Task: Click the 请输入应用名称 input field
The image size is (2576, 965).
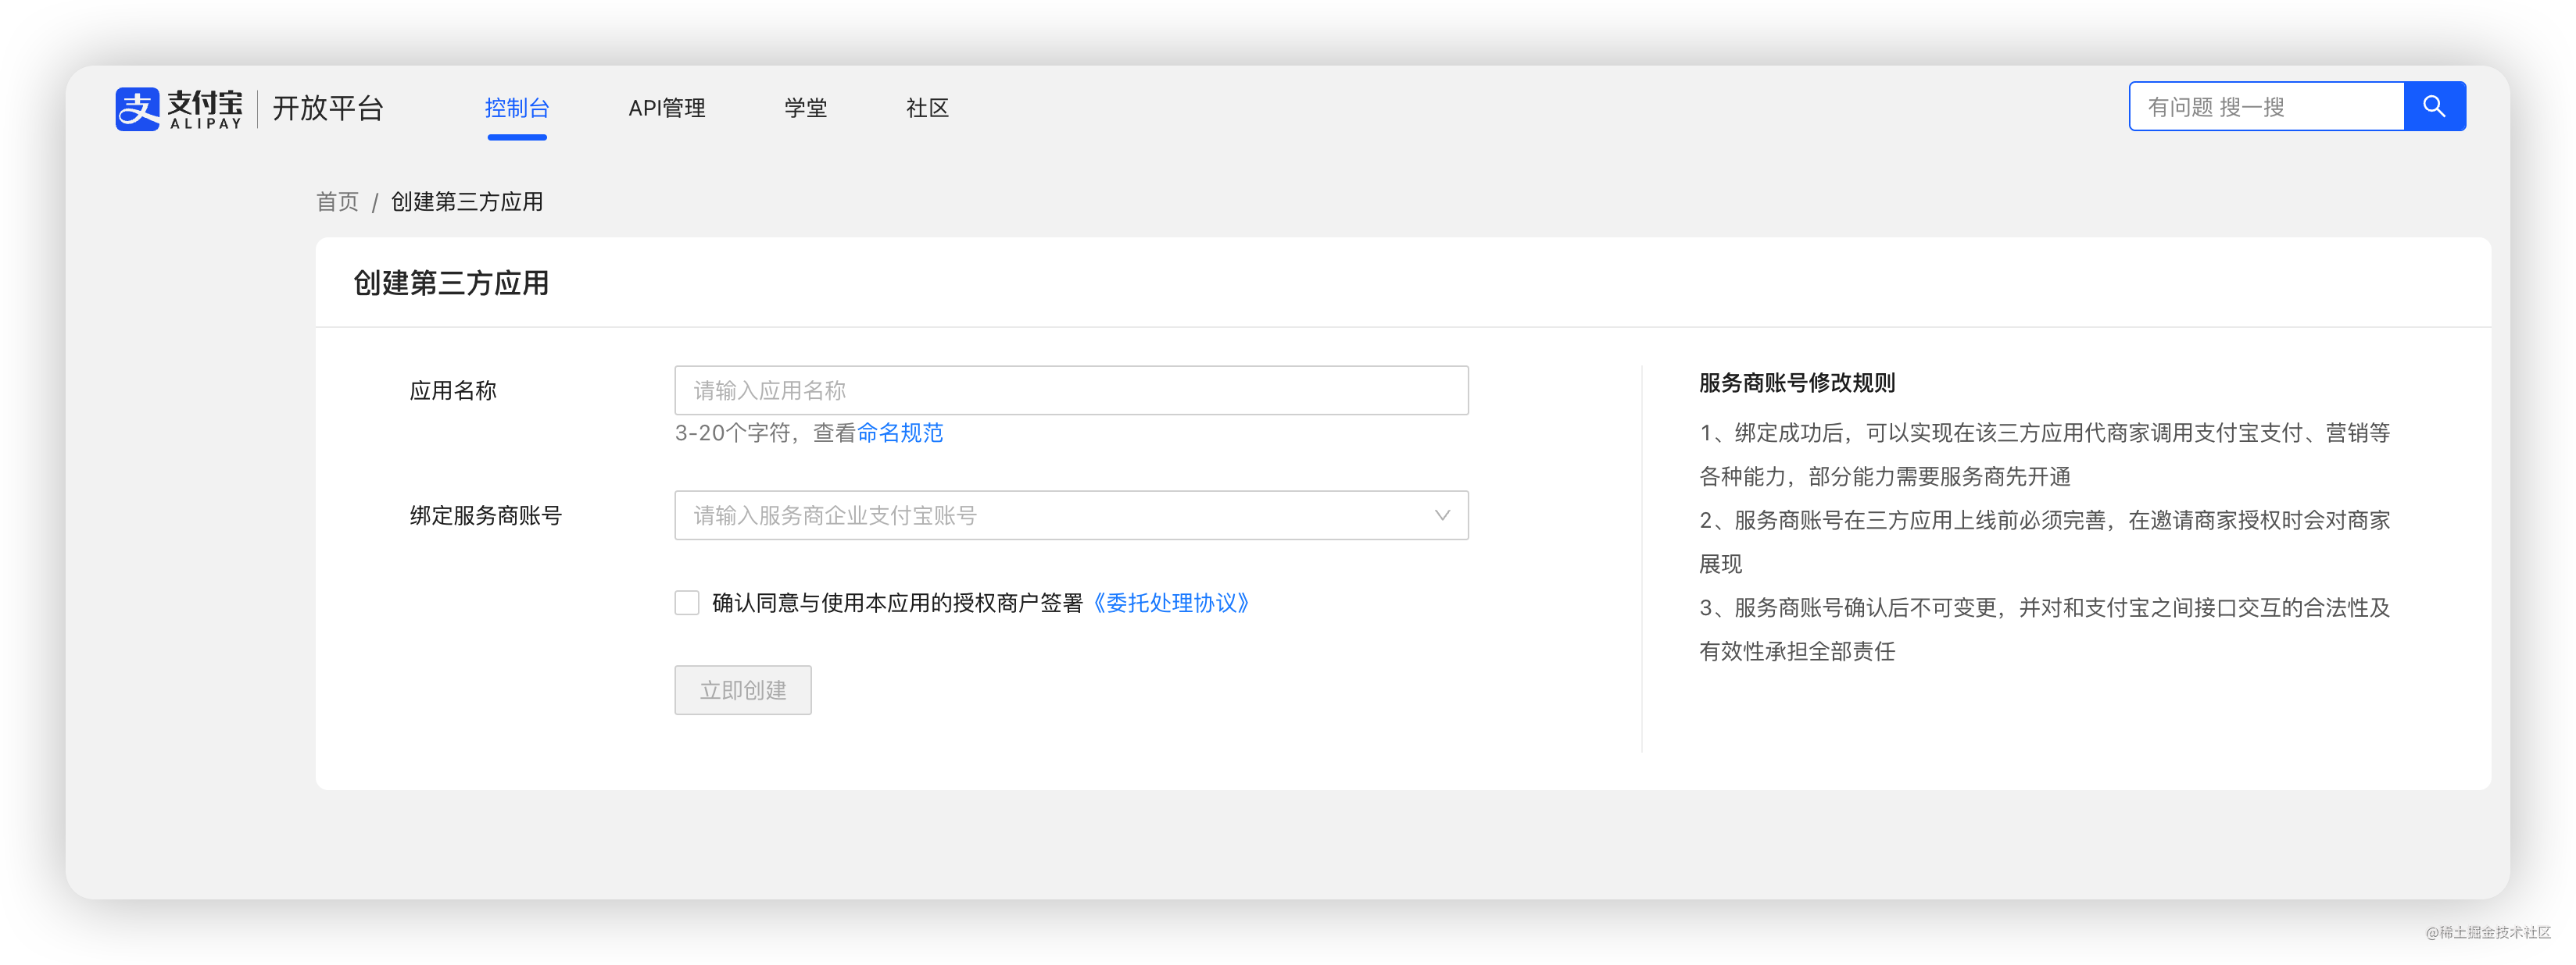Action: (x=1071, y=390)
